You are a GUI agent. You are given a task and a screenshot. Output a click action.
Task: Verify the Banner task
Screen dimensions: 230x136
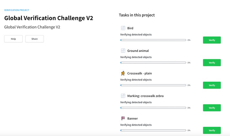coord(212,131)
